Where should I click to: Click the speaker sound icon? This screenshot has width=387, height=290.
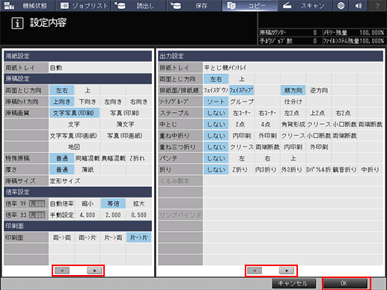tap(359, 5)
